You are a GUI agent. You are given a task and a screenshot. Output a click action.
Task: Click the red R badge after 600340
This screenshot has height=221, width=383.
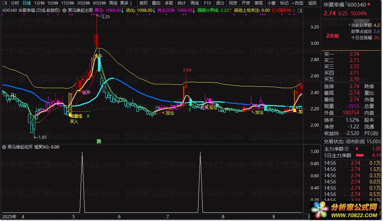(x=369, y=4)
